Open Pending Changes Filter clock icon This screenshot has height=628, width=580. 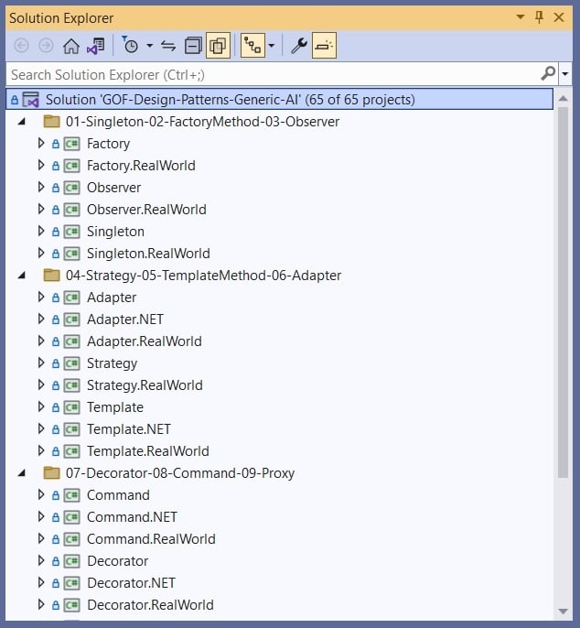pyautogui.click(x=130, y=45)
